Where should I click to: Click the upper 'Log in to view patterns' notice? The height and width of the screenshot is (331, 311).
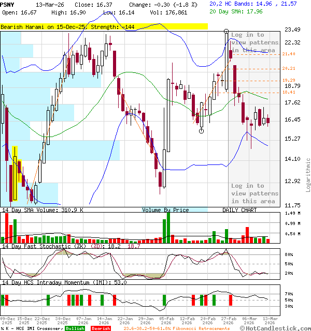click(255, 42)
